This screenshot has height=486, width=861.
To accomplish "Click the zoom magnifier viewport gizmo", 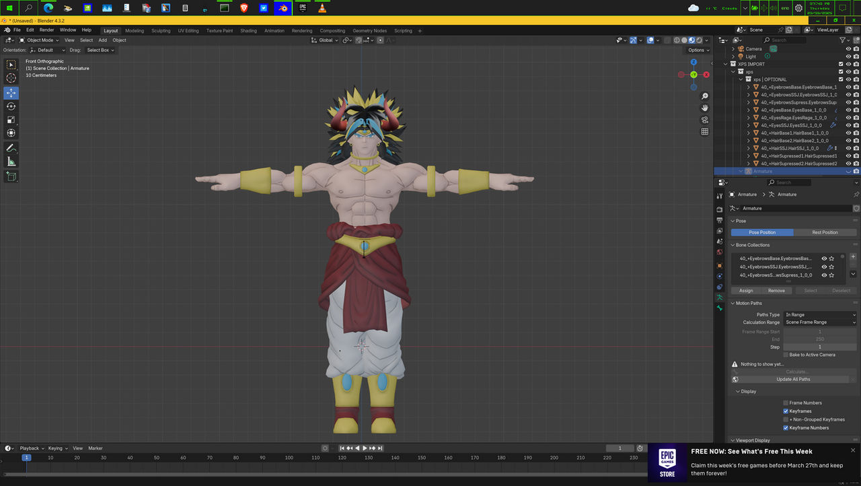I will (x=704, y=96).
